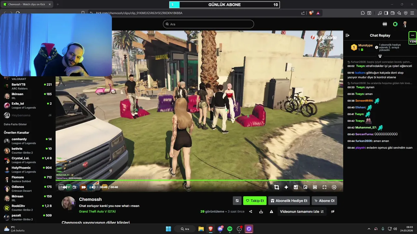Open the Brave playlist music note icon
Image resolution: width=417 pixels, height=234 pixels.
380,13
